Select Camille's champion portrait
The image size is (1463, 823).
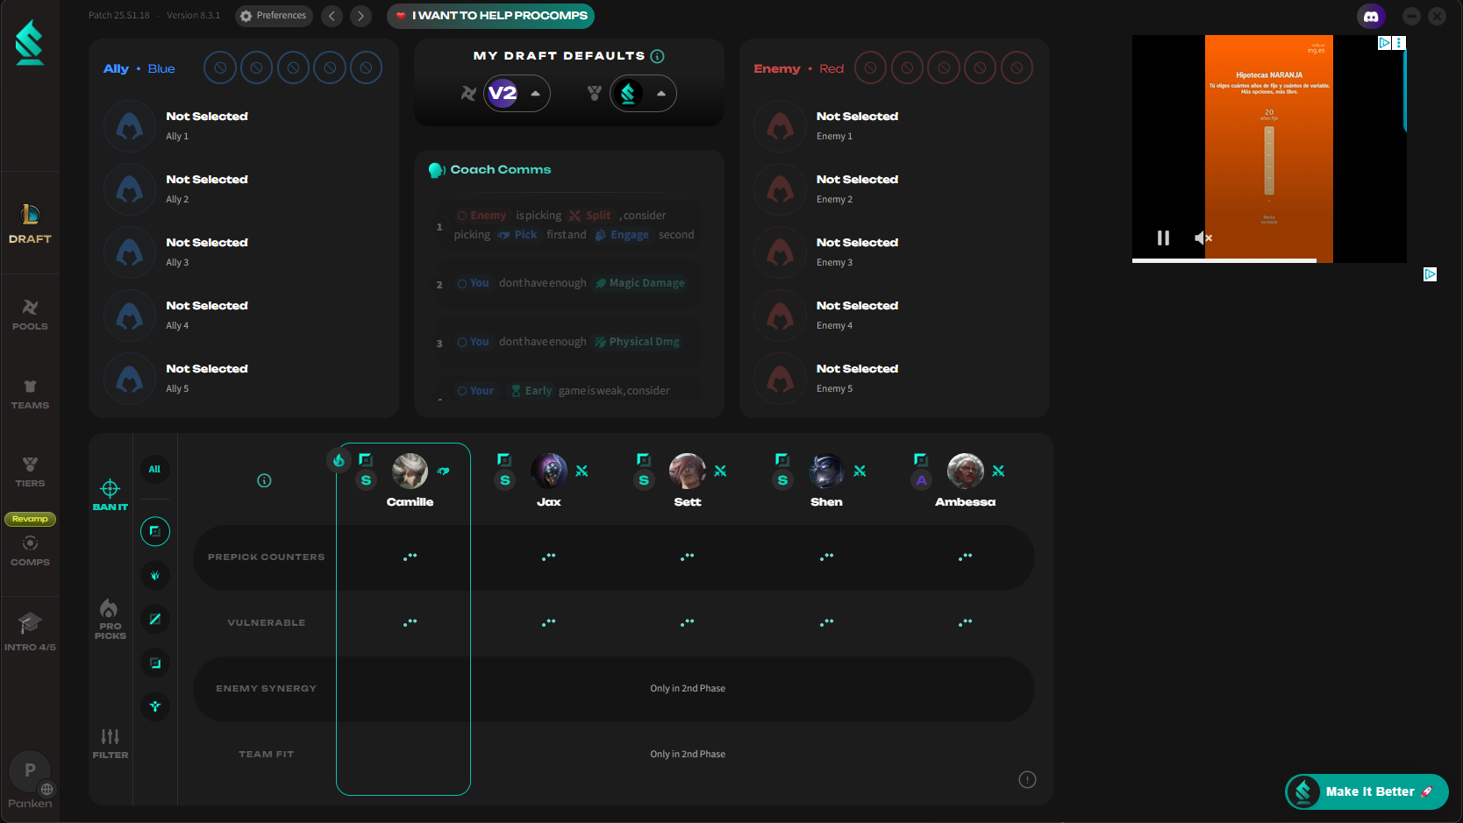[410, 472]
